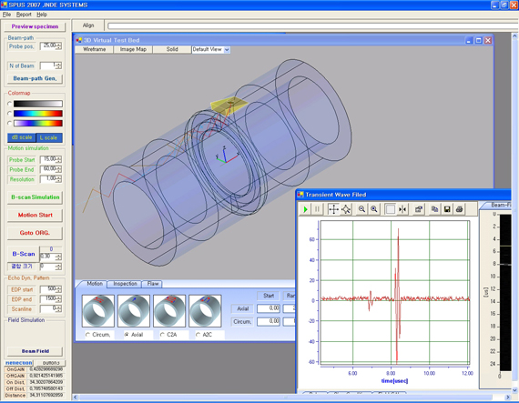Click the copy icon in chart toolbar
The width and height of the screenshot is (519, 403).
click(434, 209)
